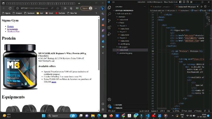Click the browser page vertical scrollbar
This screenshot has height=119, width=212.
pos(99,45)
